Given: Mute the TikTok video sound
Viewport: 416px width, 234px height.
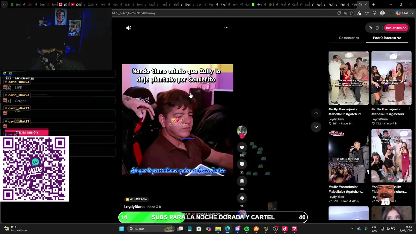Looking at the screenshot, I should 129,28.
